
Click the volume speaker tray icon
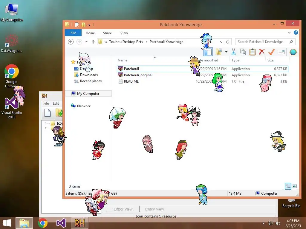[278, 223]
